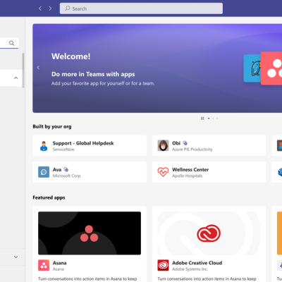Click the badge icon next to Obi
The height and width of the screenshot is (282, 282).
click(185, 143)
